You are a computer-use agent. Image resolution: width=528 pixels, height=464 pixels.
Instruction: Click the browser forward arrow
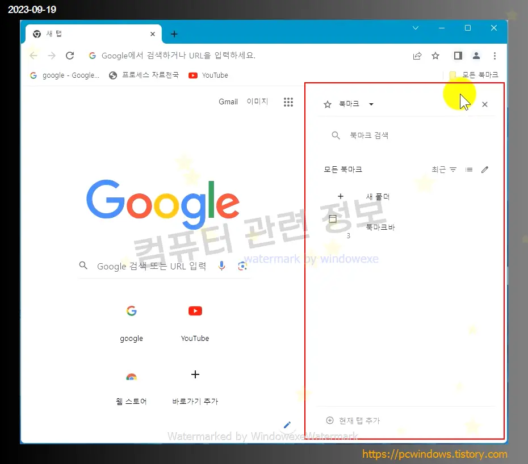point(52,56)
